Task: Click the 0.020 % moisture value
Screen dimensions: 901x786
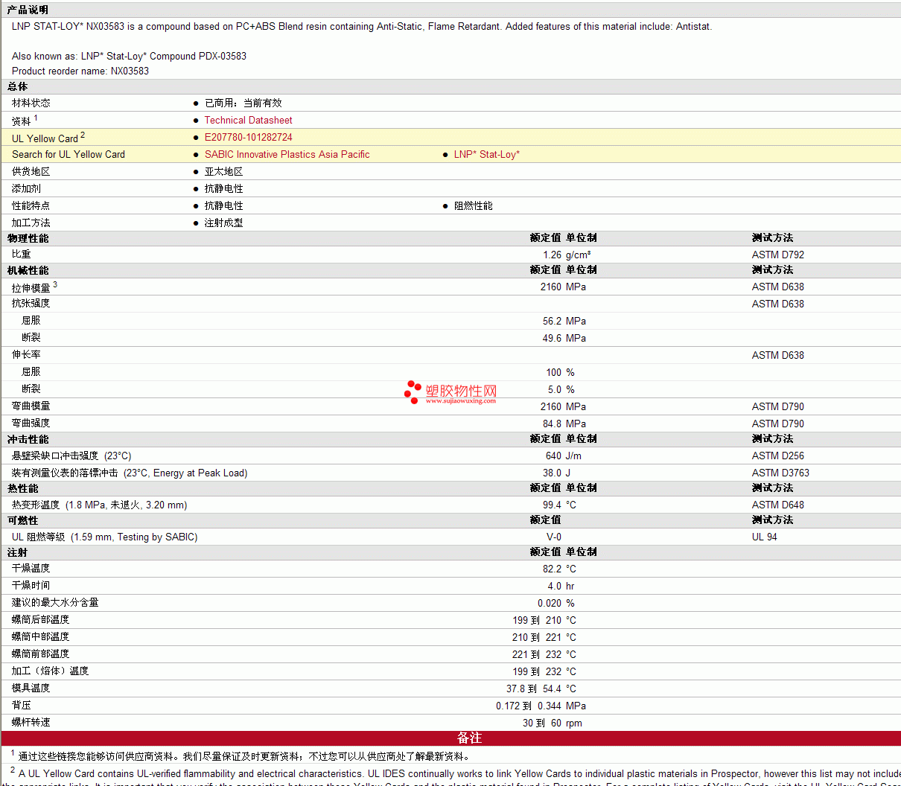Action: pyautogui.click(x=555, y=603)
